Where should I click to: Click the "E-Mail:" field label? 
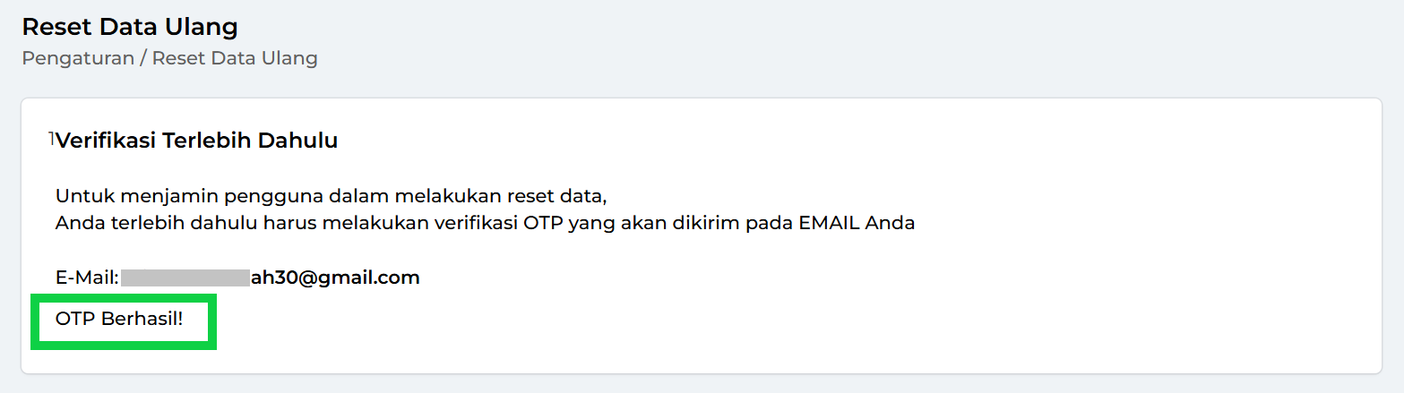pyautogui.click(x=87, y=278)
